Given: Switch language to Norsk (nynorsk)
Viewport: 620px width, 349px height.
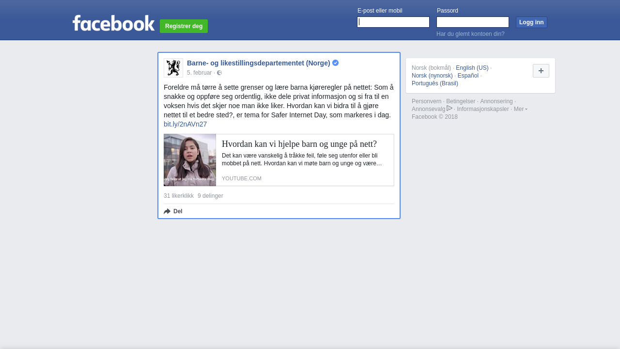Looking at the screenshot, I should pos(432,76).
